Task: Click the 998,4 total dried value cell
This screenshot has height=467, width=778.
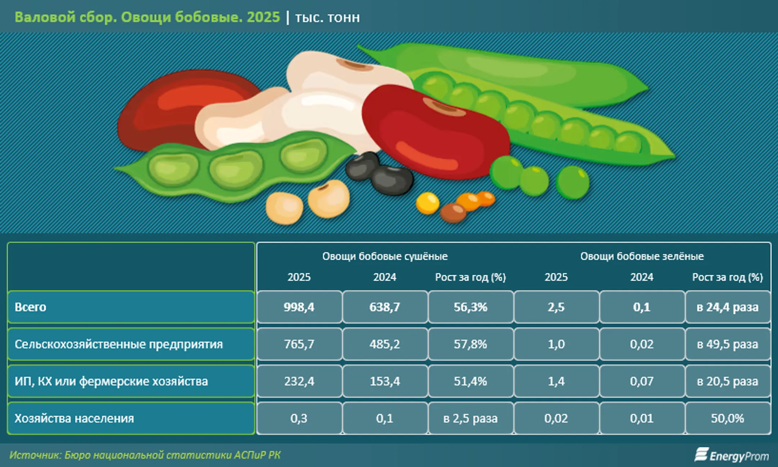Action: [x=299, y=307]
